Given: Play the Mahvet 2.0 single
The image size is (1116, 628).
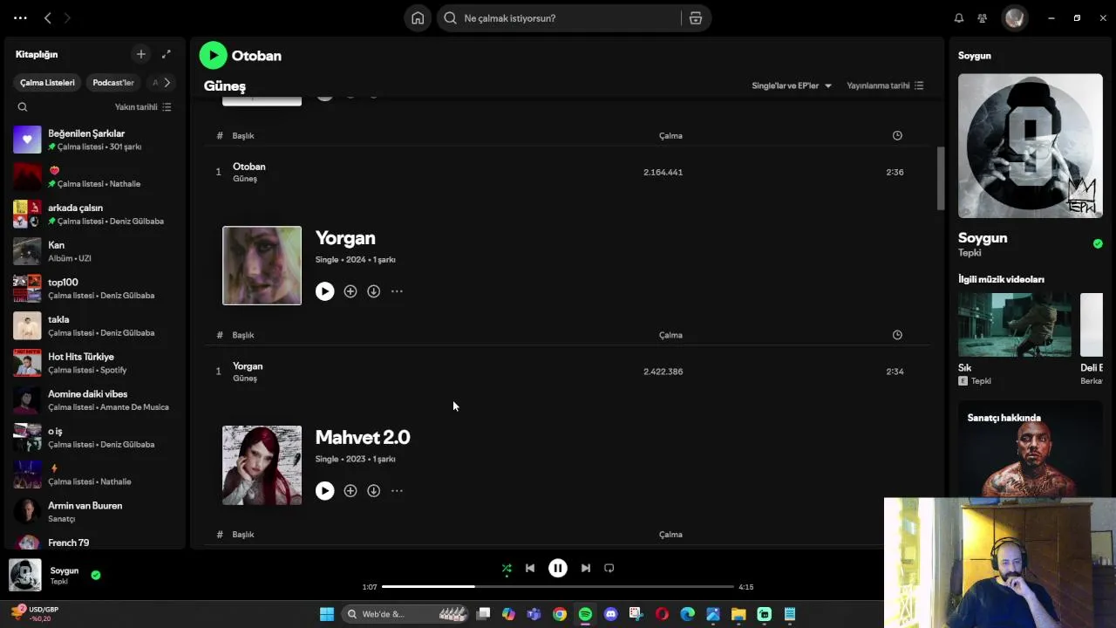Looking at the screenshot, I should 324,491.
